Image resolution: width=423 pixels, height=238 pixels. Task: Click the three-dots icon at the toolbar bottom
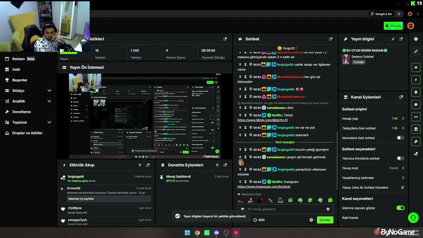coord(416,154)
